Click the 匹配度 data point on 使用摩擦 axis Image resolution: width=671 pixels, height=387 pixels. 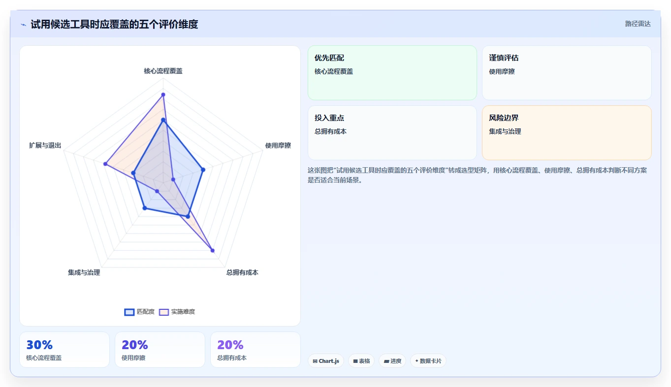tap(203, 169)
